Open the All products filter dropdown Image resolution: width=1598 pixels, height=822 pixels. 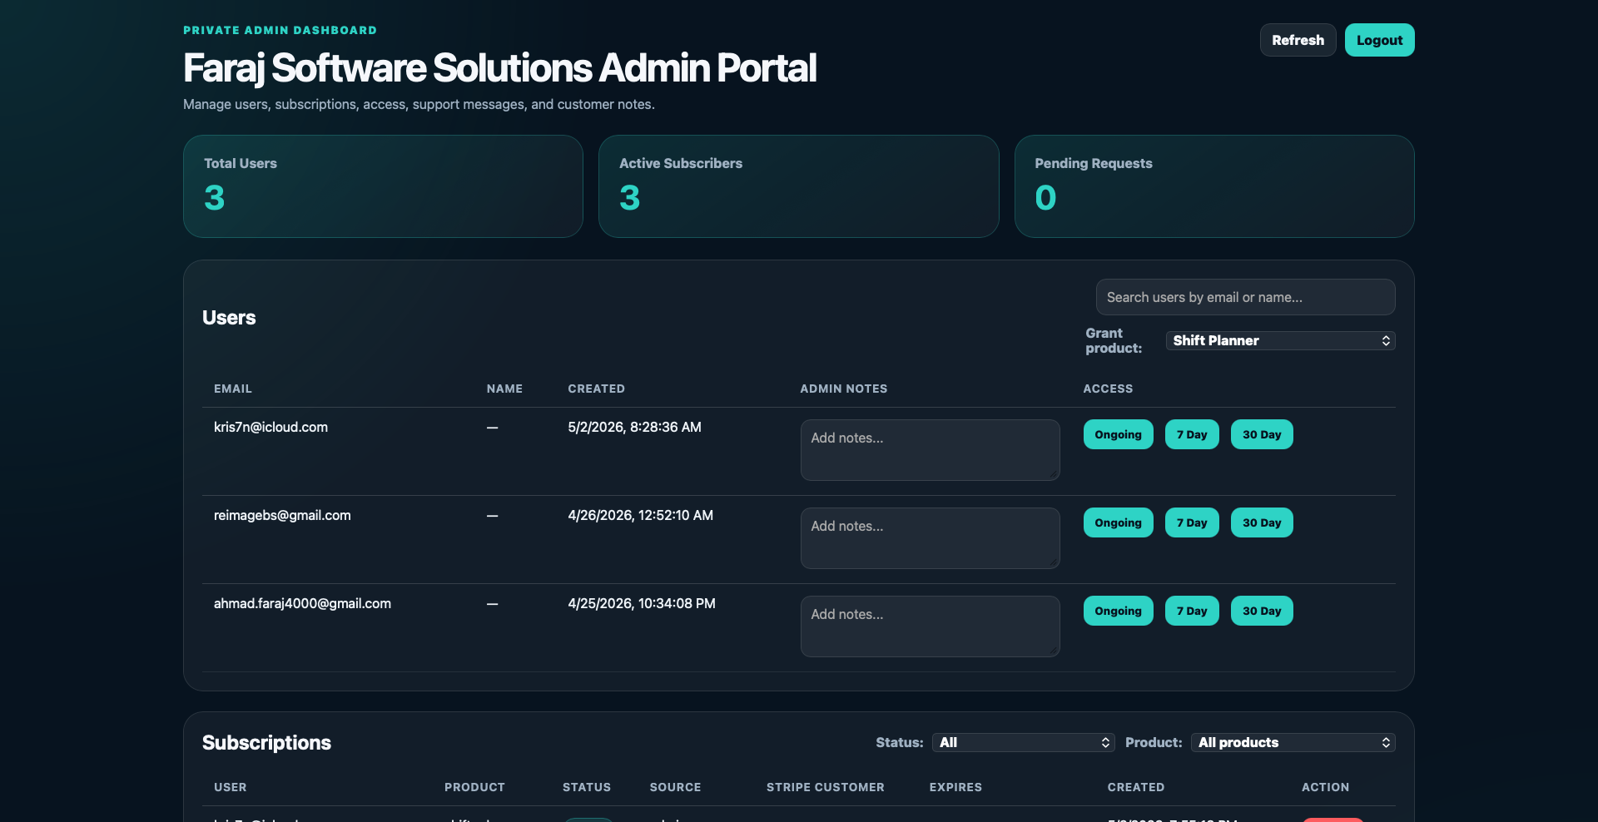pyautogui.click(x=1293, y=742)
